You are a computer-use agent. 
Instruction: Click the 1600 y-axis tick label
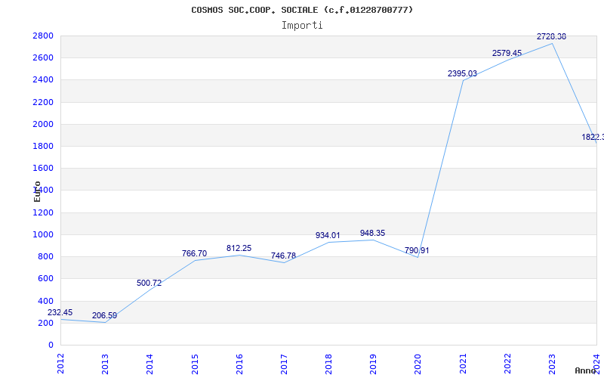point(43,168)
